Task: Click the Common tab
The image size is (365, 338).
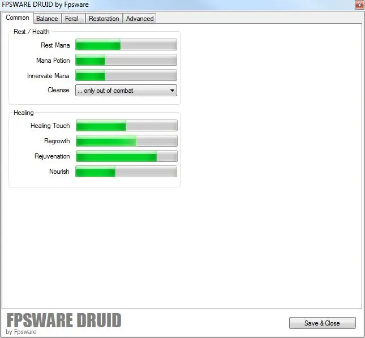Action: tap(18, 18)
